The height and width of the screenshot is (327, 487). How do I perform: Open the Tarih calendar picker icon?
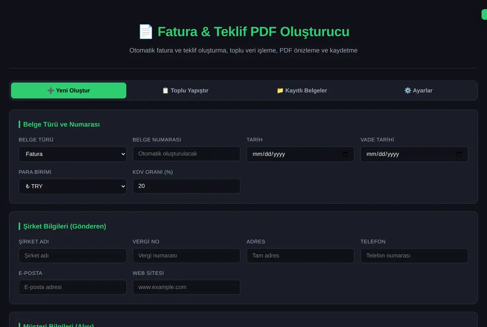coord(345,154)
